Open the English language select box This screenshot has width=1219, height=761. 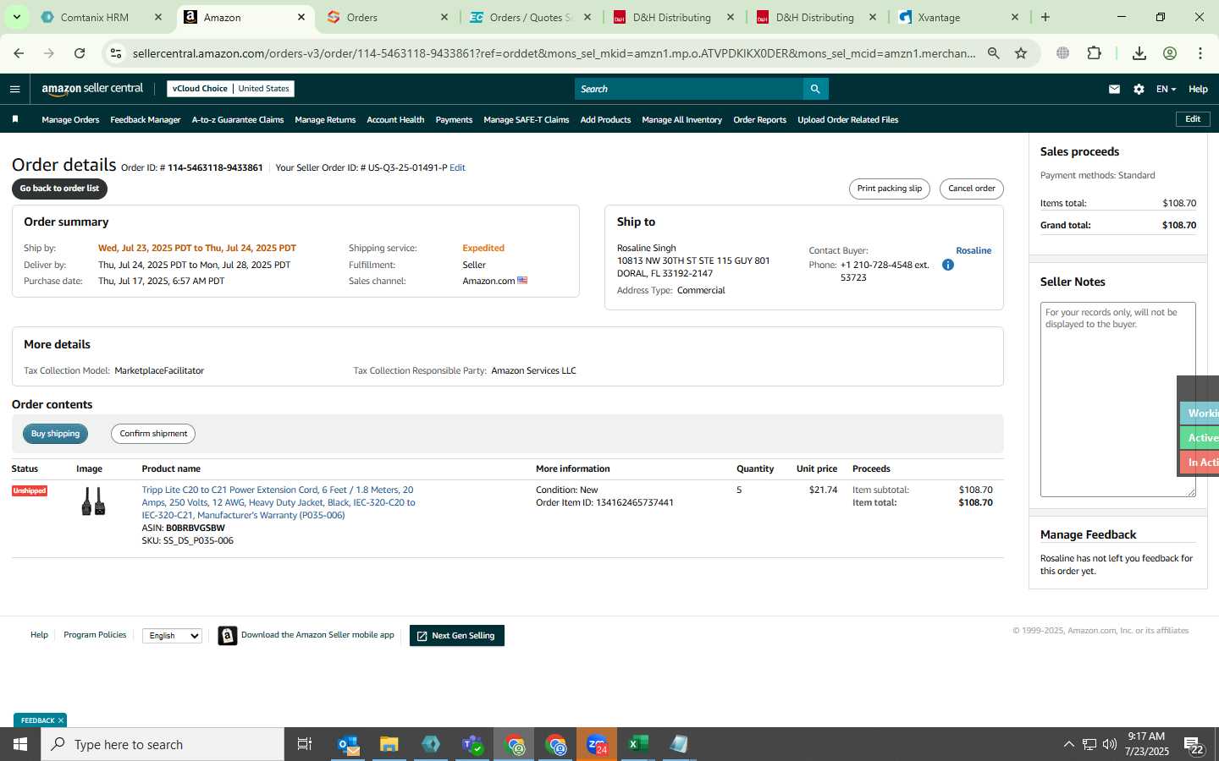173,636
